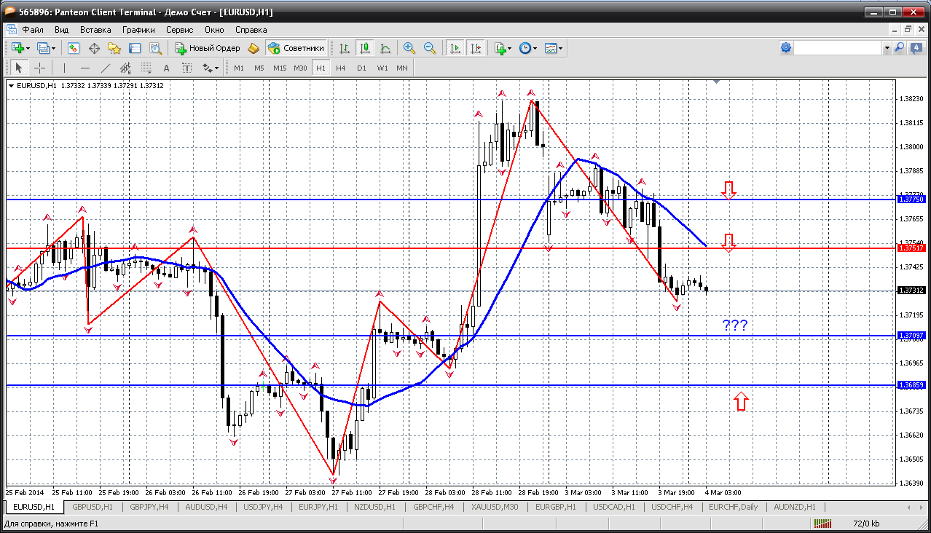Select the equidistant channel tool
Viewport: 931px width, 533px height.
(x=126, y=68)
